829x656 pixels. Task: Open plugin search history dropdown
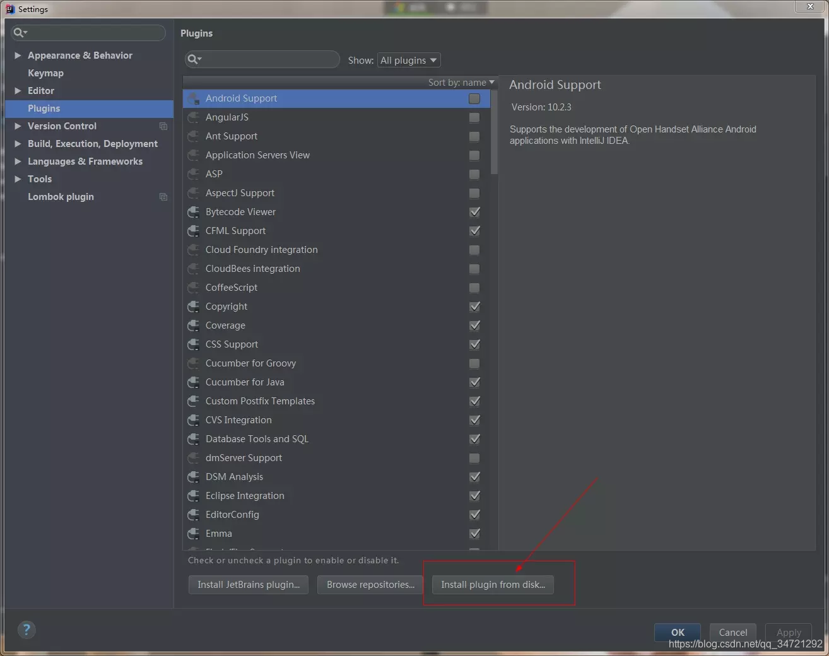[x=194, y=59]
